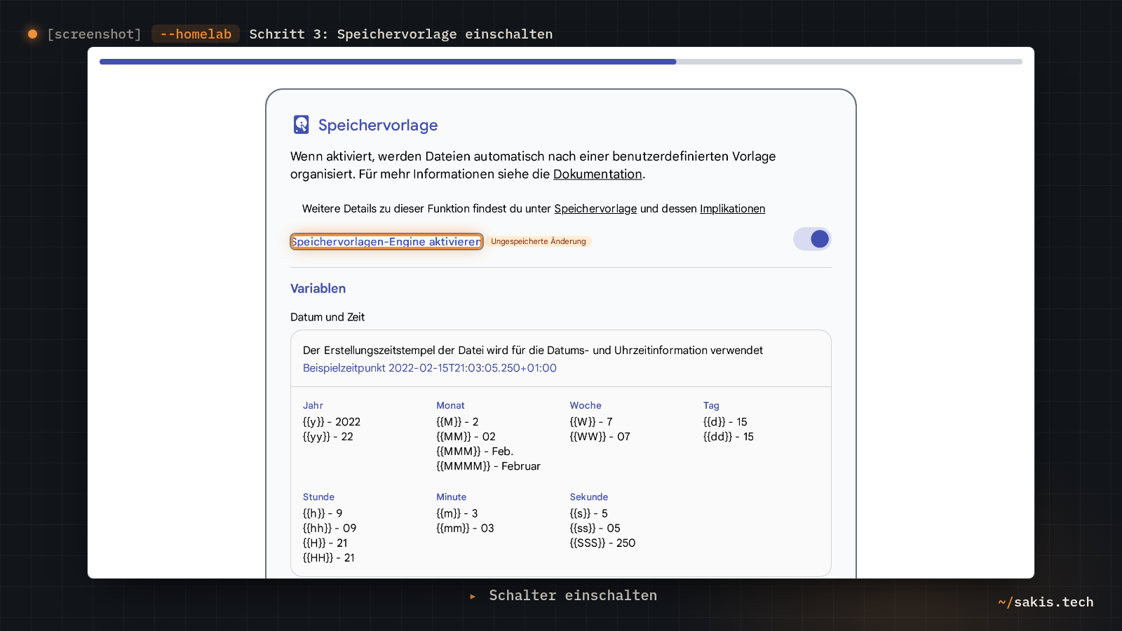Select the Beispielzeitpunkt timestamp text
The width and height of the screenshot is (1122, 631).
click(x=430, y=368)
